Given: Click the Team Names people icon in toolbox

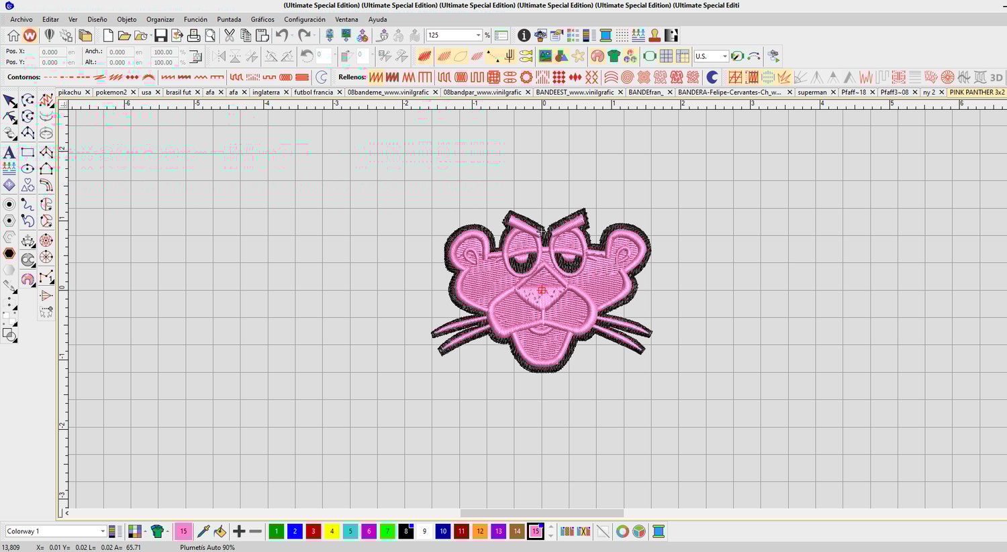Looking at the screenshot, I should tap(9, 169).
